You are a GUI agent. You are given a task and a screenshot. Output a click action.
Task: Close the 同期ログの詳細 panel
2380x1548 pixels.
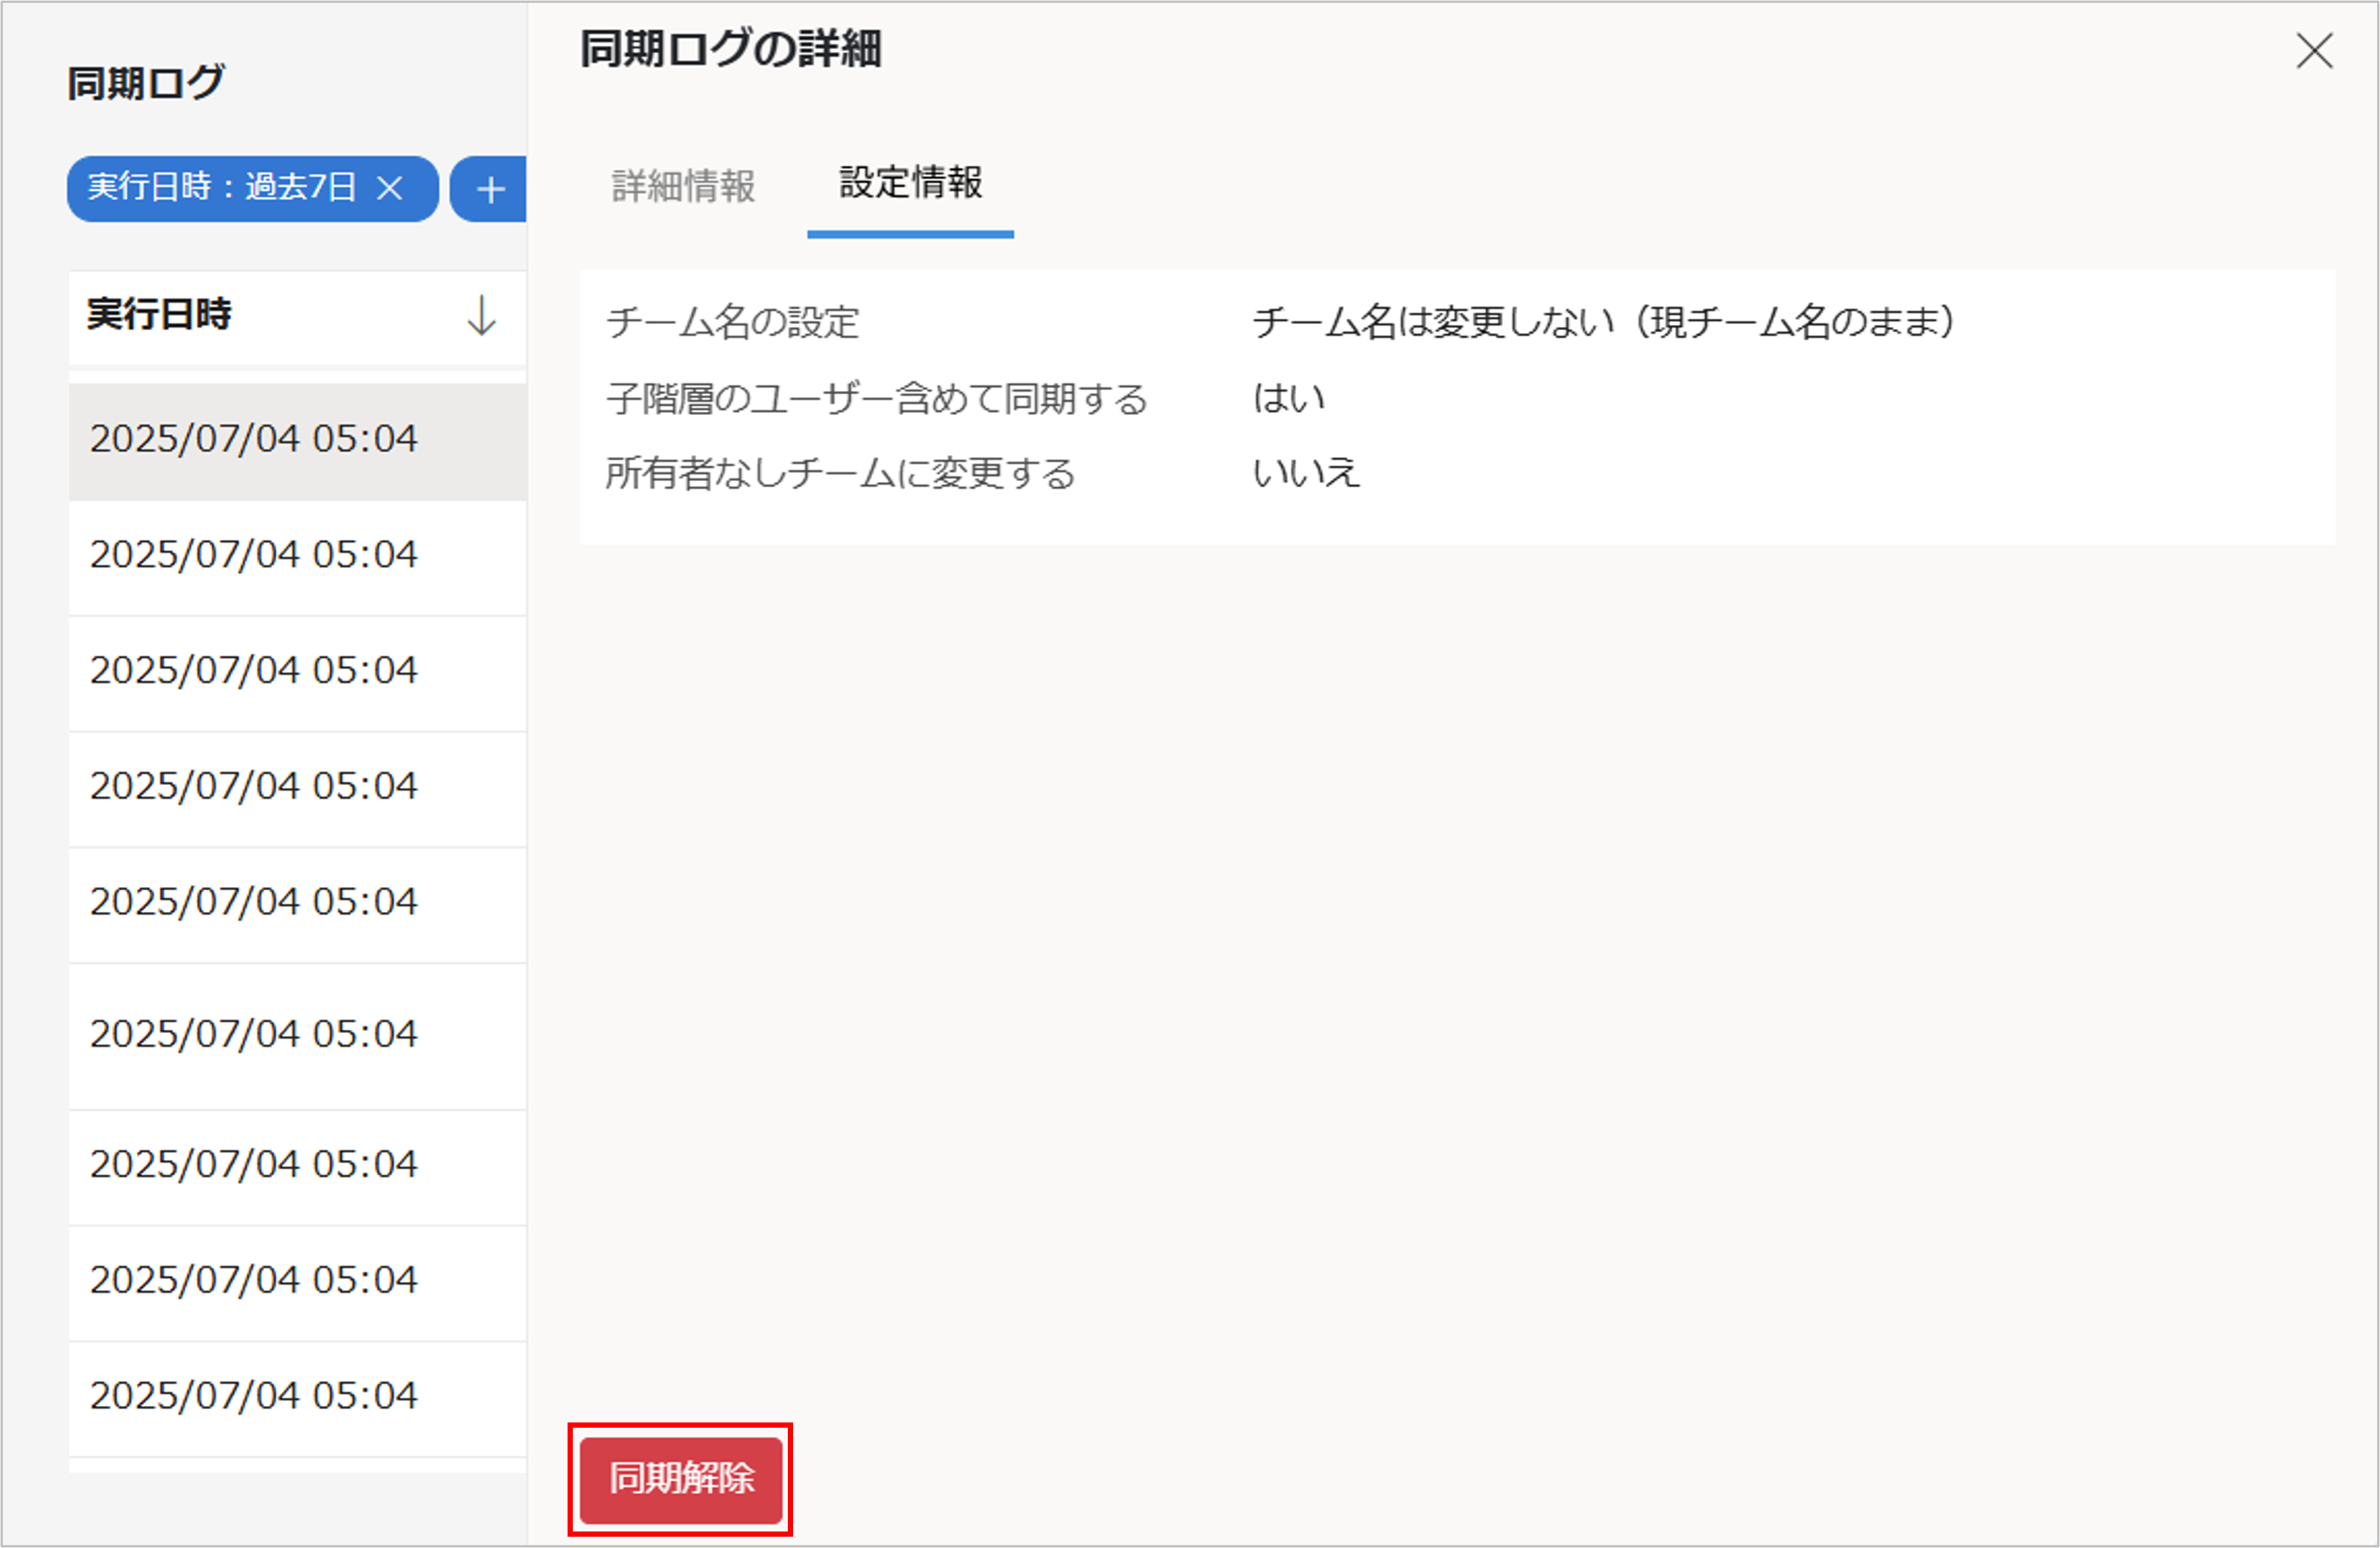coord(2313,51)
